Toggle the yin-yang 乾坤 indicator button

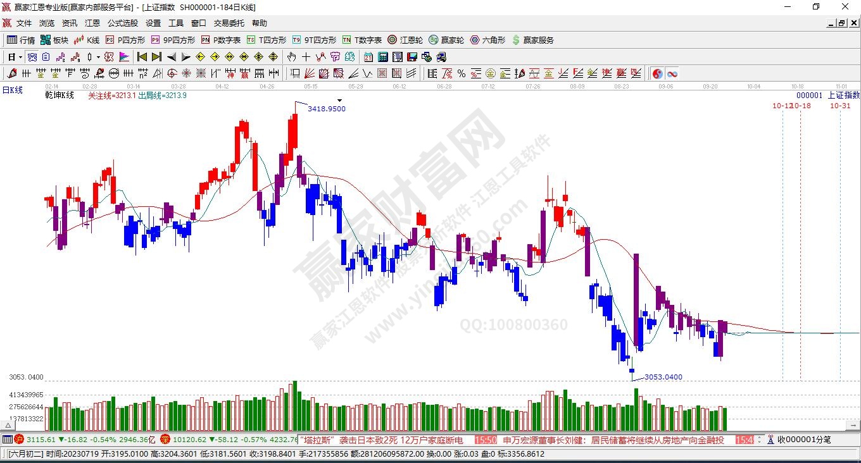click(657, 73)
